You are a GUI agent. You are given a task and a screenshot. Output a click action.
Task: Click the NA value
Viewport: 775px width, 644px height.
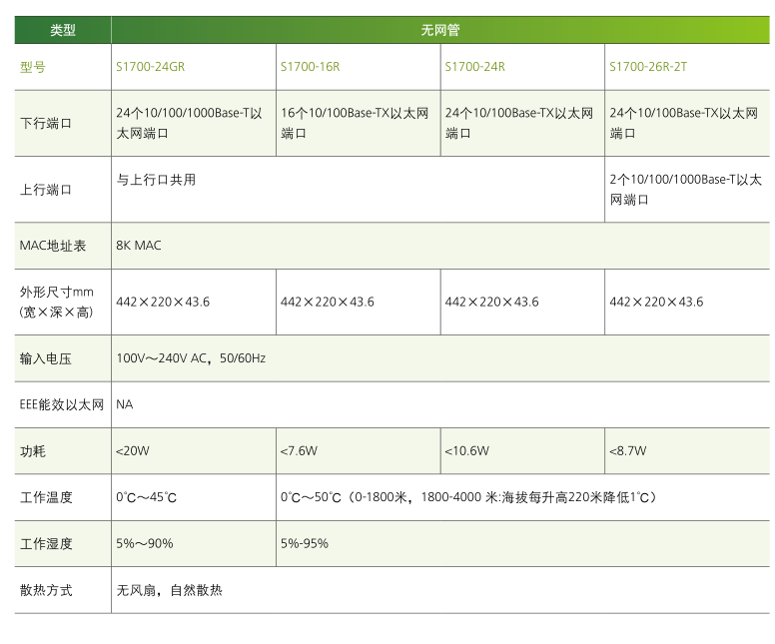(125, 404)
